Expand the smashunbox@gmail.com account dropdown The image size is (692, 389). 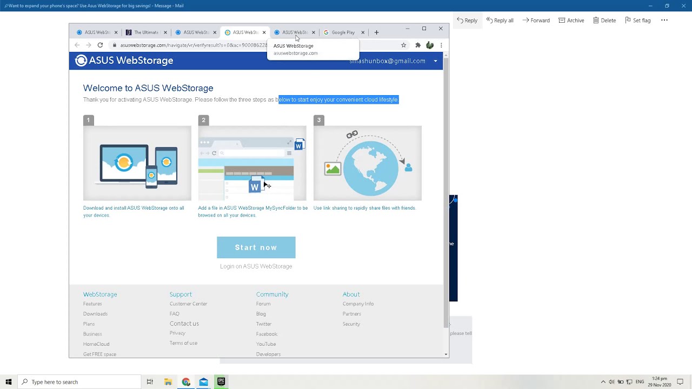436,61
